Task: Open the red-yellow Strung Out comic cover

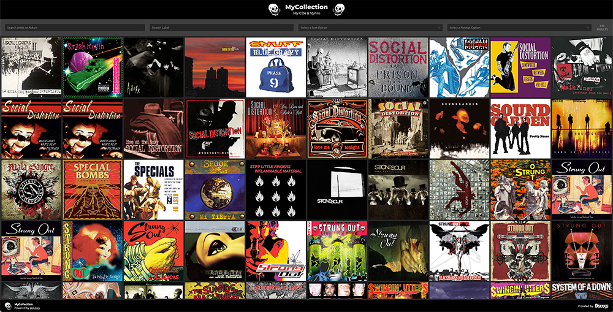Action: (x=276, y=251)
